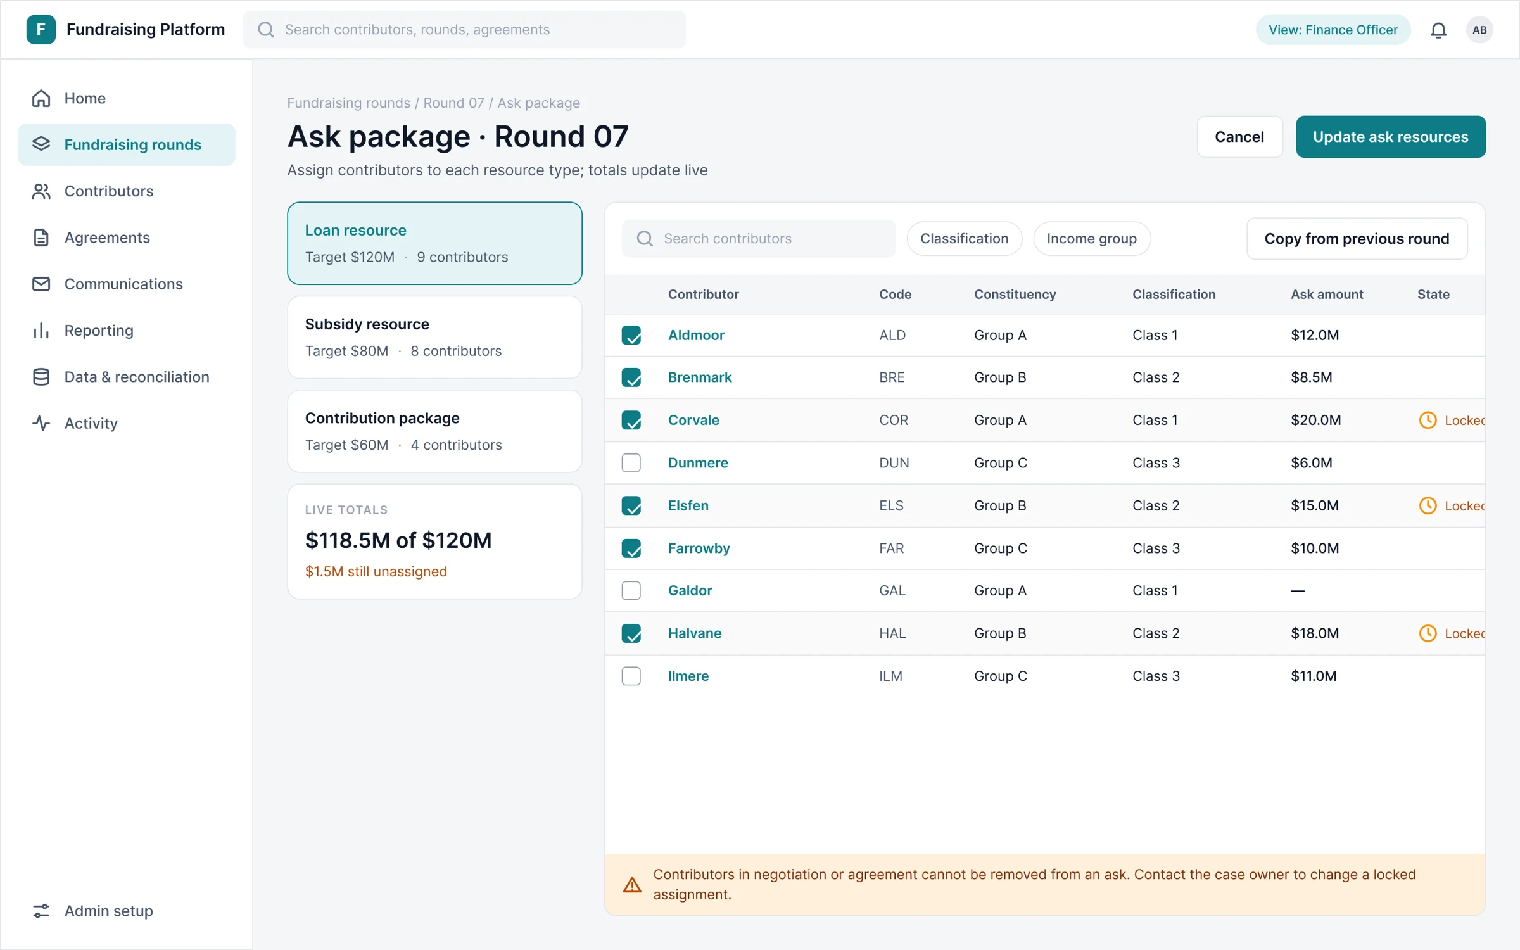This screenshot has width=1520, height=950.
Task: Open the Classification filter
Action: 964,239
